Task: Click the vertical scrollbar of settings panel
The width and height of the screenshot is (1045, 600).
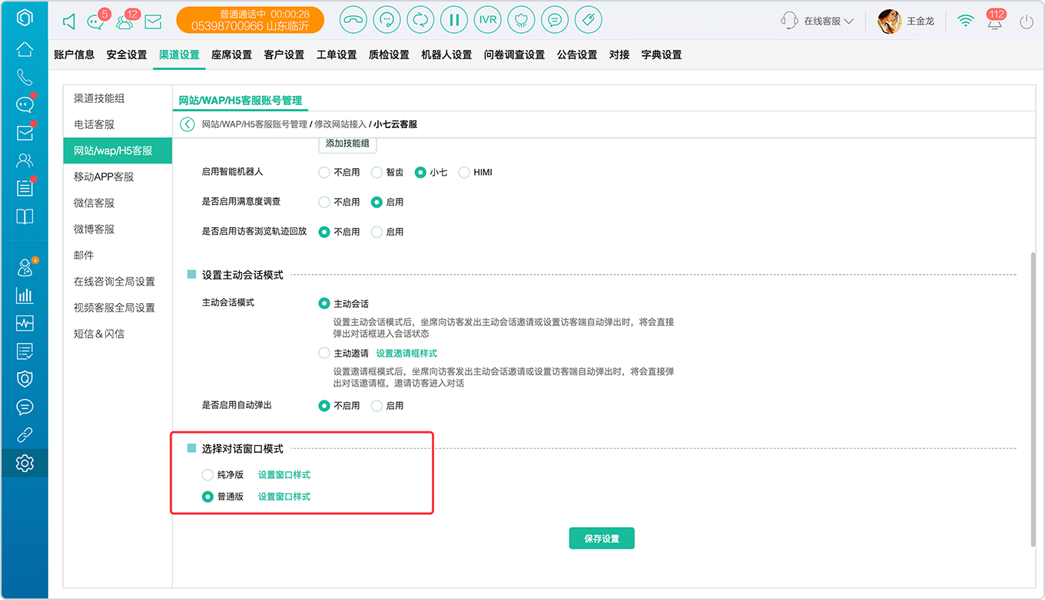Action: pyautogui.click(x=1033, y=399)
